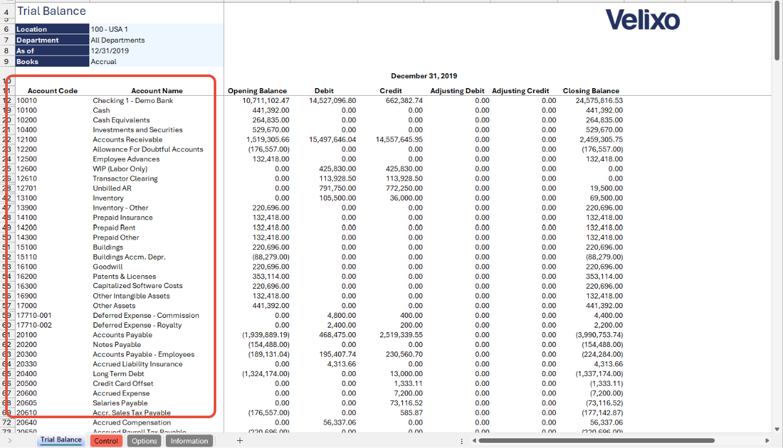The image size is (783, 448).
Task: Select the 'As of' label cell
Action: click(x=52, y=50)
